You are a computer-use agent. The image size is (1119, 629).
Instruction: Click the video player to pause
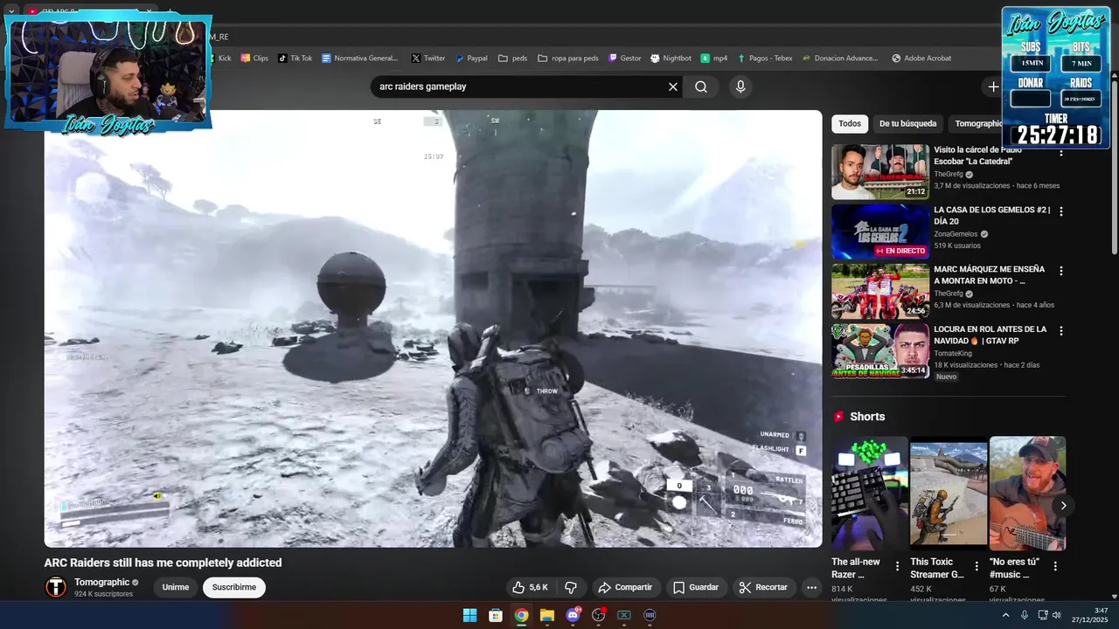pyautogui.click(x=434, y=328)
